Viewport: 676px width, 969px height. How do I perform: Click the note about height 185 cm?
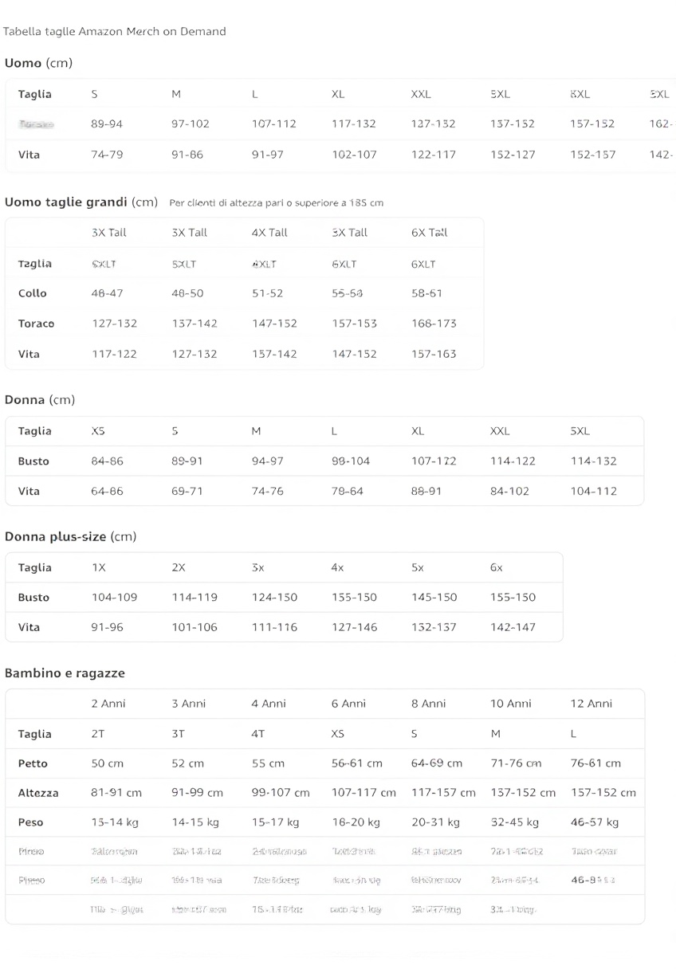click(276, 203)
